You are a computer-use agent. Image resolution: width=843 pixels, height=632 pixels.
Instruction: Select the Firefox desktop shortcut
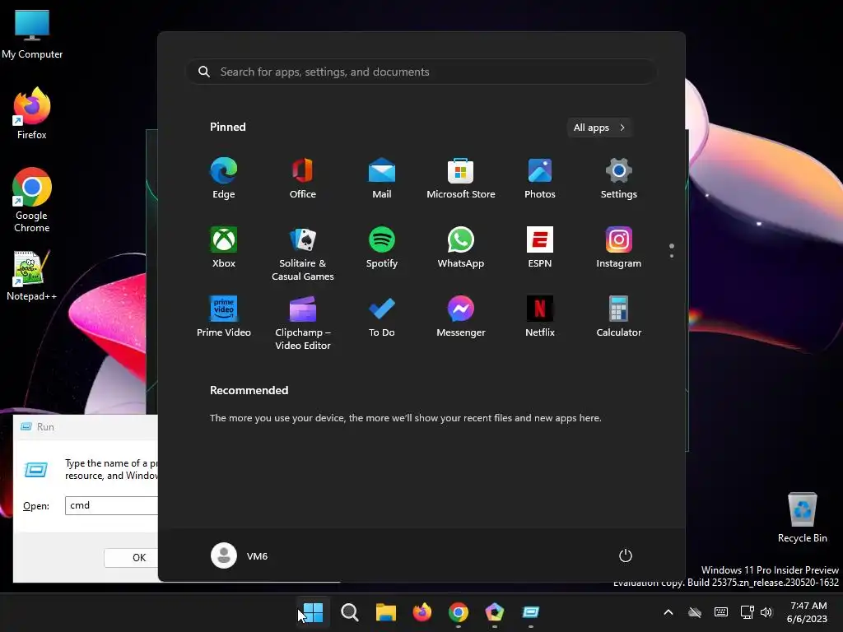[32, 114]
